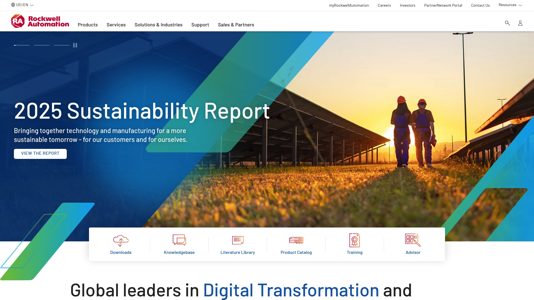The image size is (534, 300).
Task: Switch to the second carousel slide indicator
Action: (42, 45)
